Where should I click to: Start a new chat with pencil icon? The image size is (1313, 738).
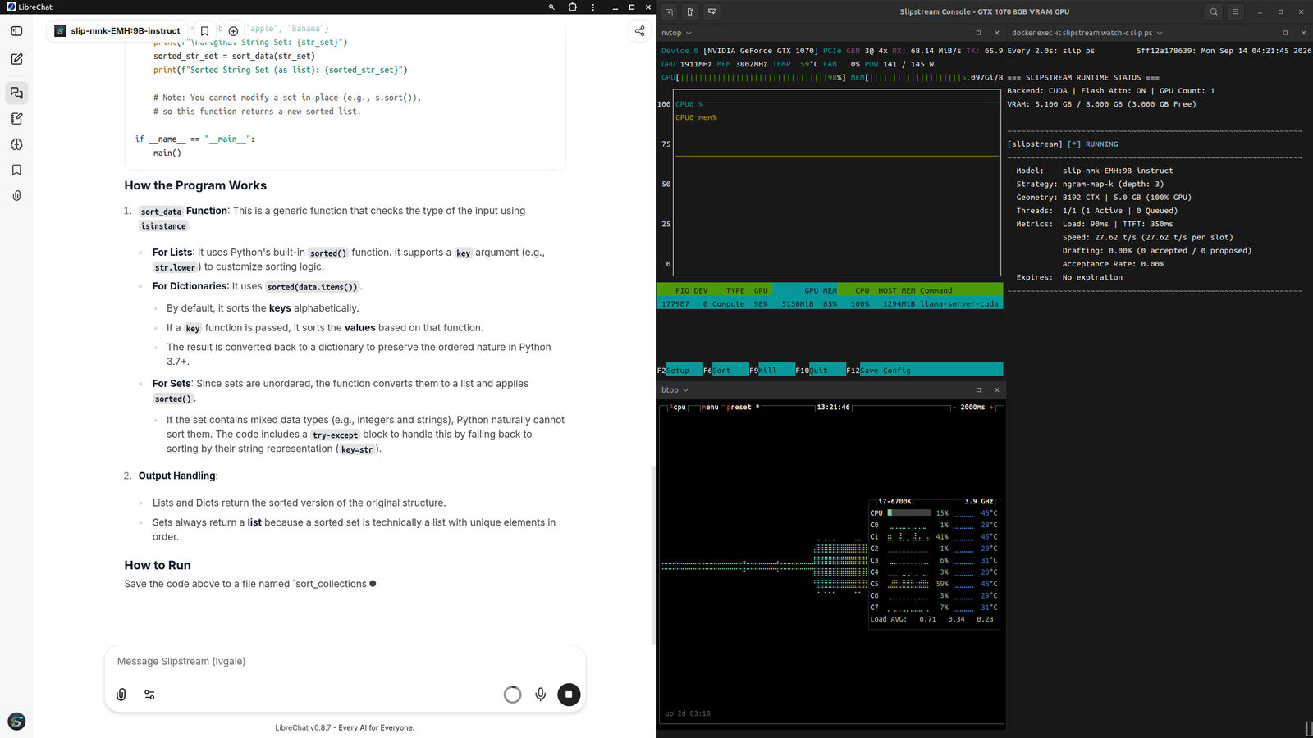[x=16, y=59]
